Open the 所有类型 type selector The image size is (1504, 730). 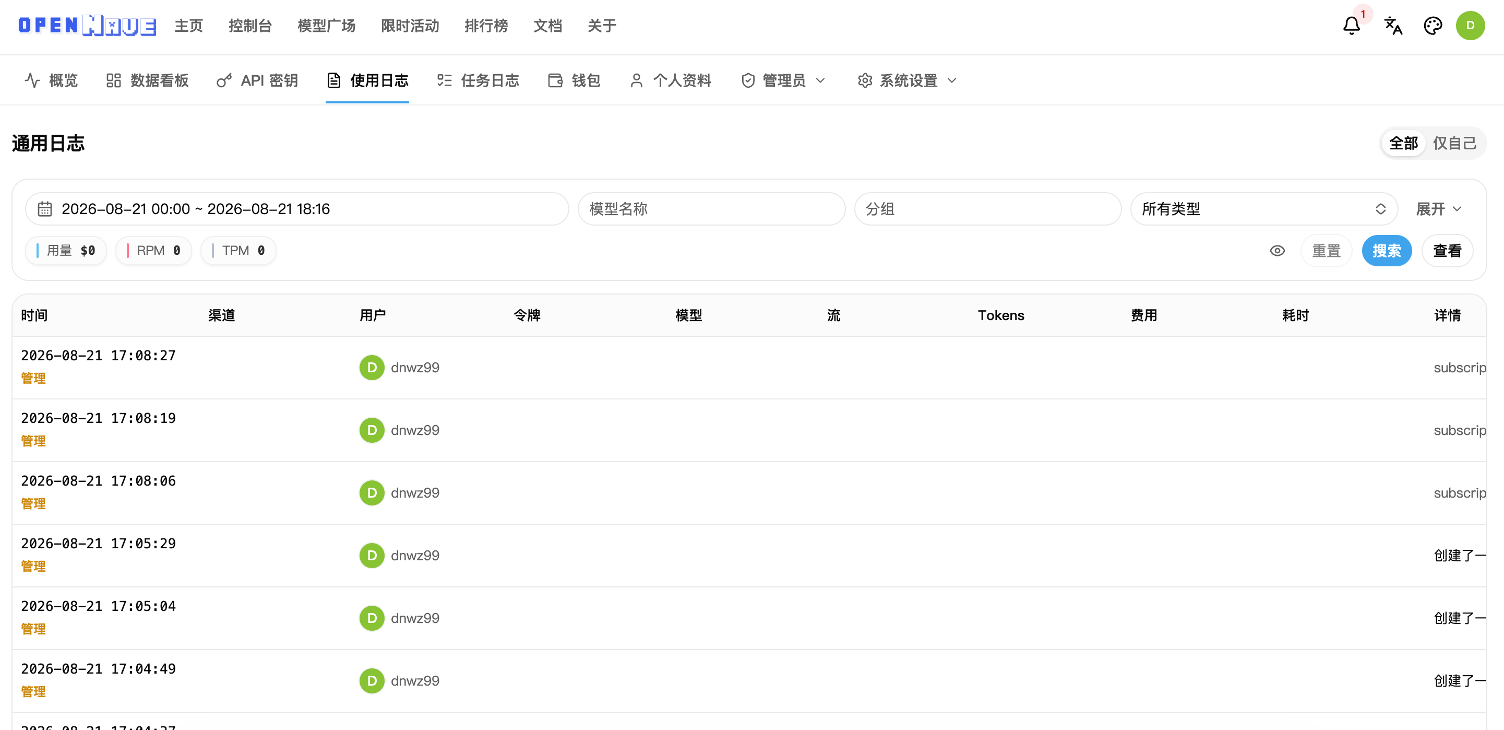(1263, 209)
